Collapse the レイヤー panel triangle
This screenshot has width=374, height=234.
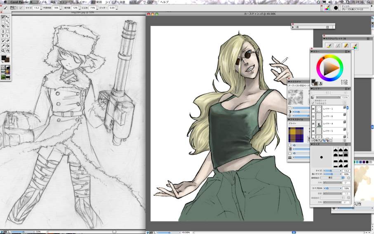click(x=312, y=88)
